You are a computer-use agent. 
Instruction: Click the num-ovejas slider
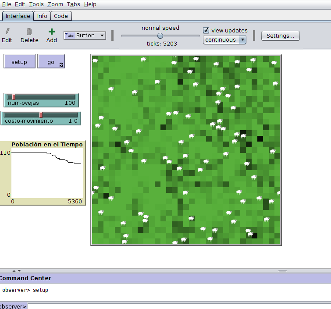[x=41, y=97]
